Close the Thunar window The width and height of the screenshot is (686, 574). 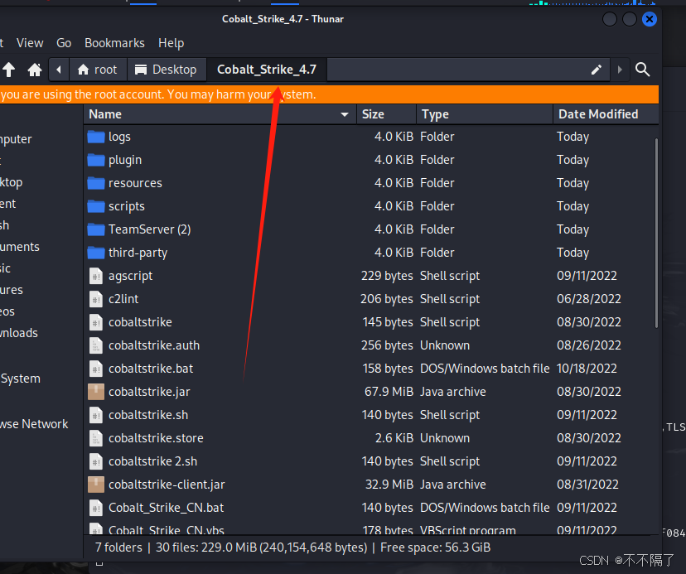coord(650,19)
